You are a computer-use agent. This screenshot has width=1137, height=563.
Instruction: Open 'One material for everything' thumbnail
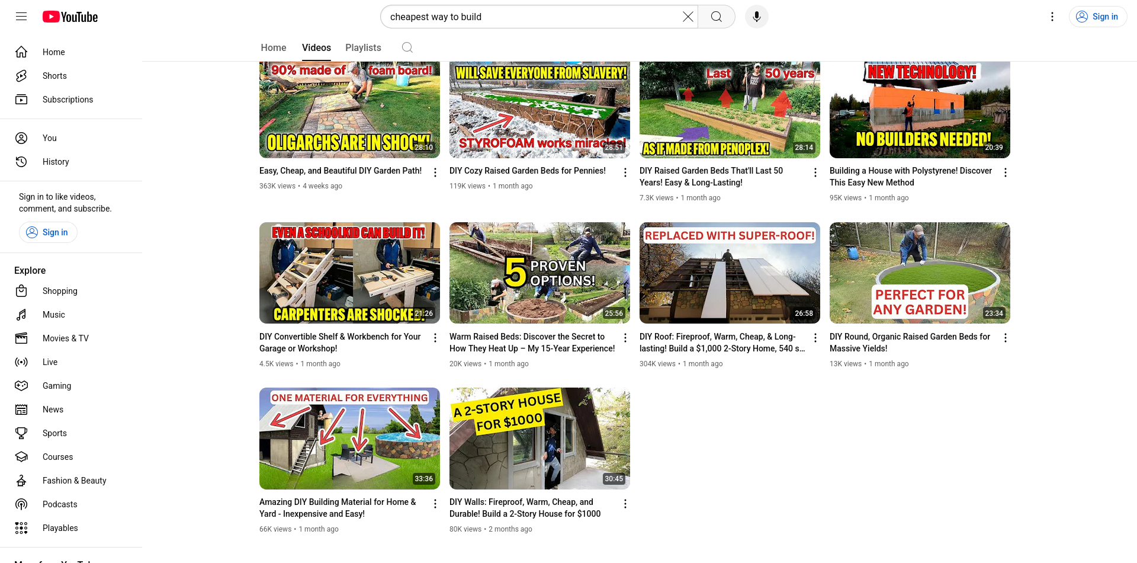coord(349,439)
